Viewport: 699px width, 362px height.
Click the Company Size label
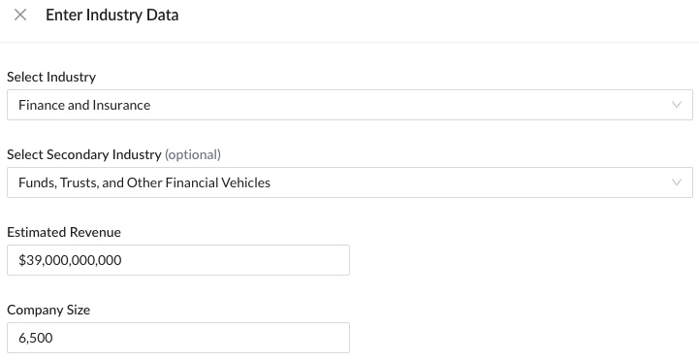coord(48,310)
